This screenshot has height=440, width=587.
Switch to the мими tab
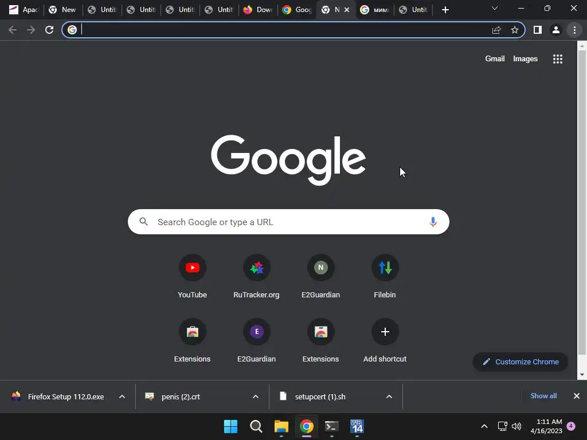pyautogui.click(x=374, y=10)
